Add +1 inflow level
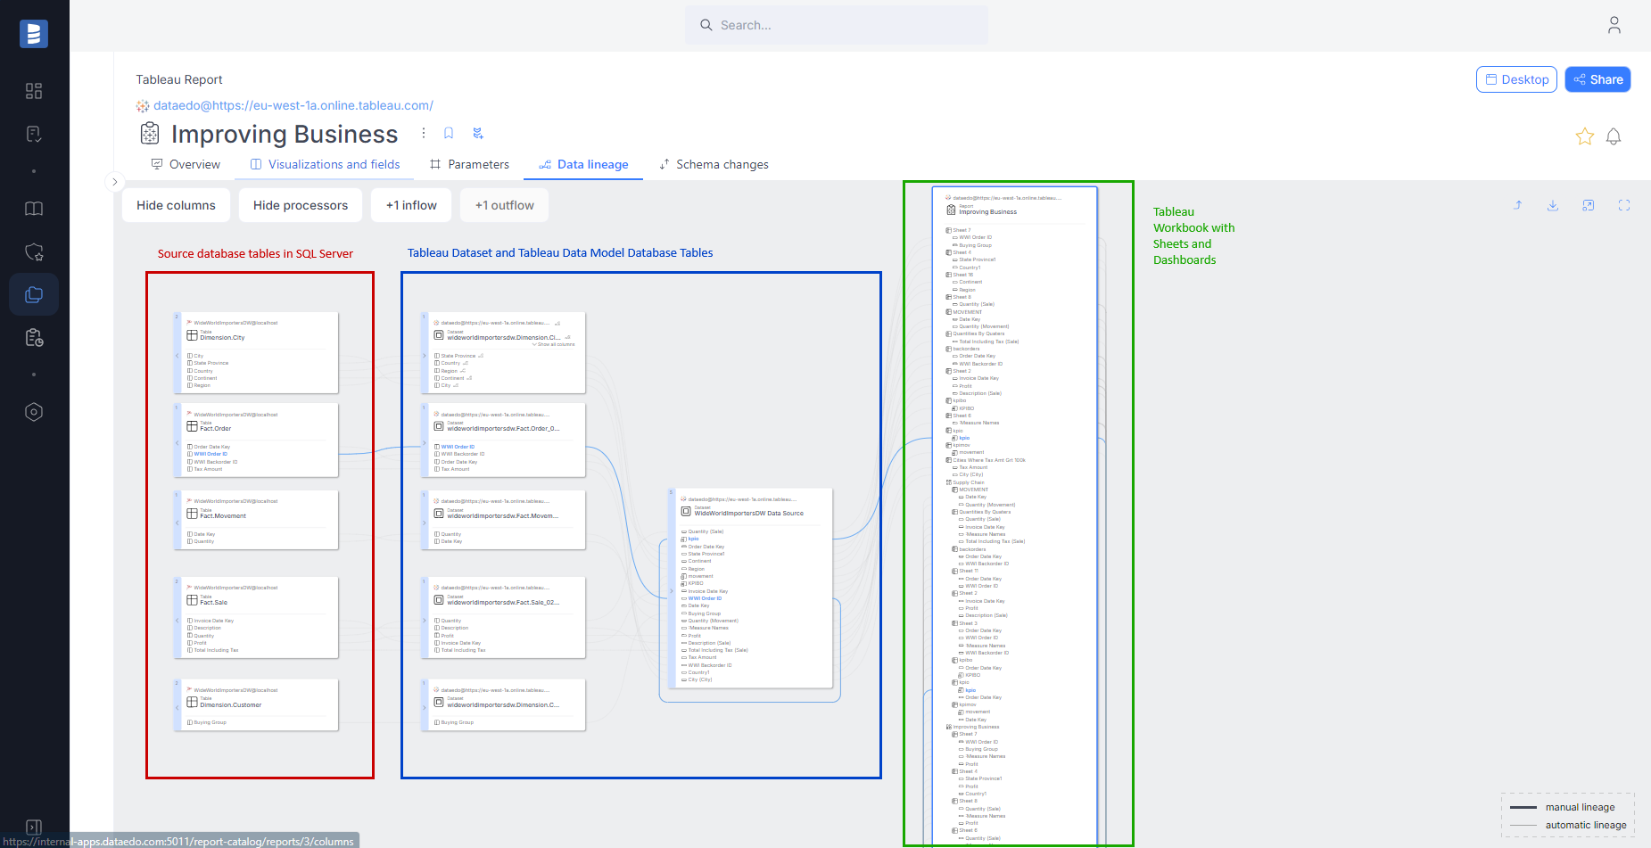 pyautogui.click(x=411, y=205)
